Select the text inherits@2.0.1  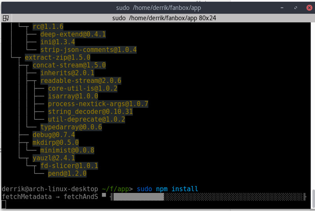[x=67, y=73]
